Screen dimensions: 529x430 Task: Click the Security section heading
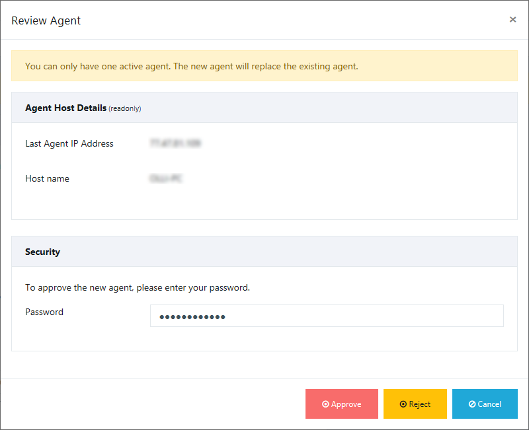click(x=42, y=252)
